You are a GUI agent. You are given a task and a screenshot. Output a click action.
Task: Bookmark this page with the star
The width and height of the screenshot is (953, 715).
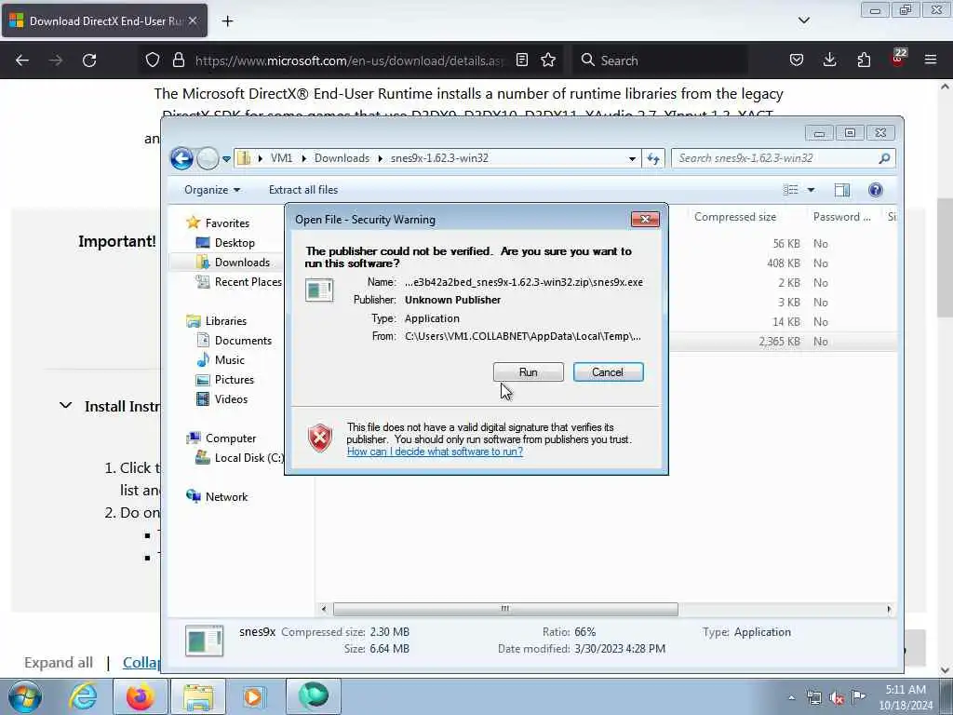548,61
